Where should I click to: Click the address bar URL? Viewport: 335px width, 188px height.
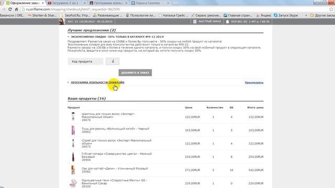pos(73,9)
